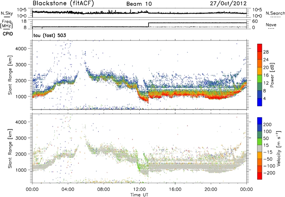Click the '04:00' time tick label
285x197 pixels.
pyautogui.click(x=68, y=190)
